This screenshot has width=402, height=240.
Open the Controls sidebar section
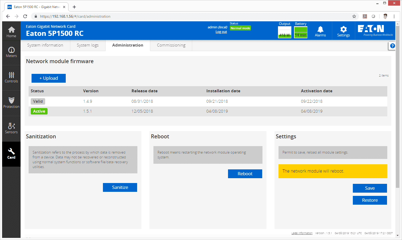point(11,78)
